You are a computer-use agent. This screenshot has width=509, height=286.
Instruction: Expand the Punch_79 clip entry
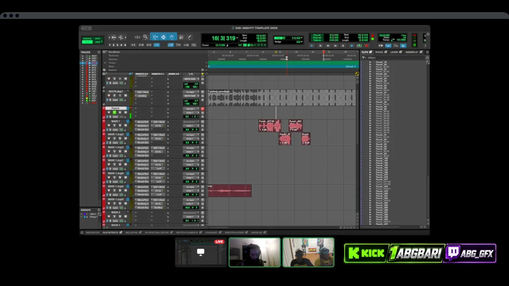(370, 62)
